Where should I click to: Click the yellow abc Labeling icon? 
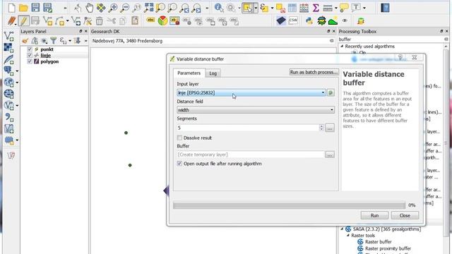click(x=150, y=20)
